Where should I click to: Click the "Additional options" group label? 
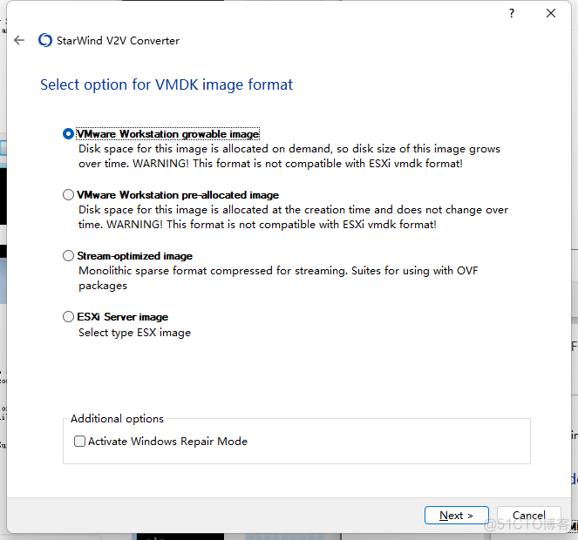click(117, 419)
